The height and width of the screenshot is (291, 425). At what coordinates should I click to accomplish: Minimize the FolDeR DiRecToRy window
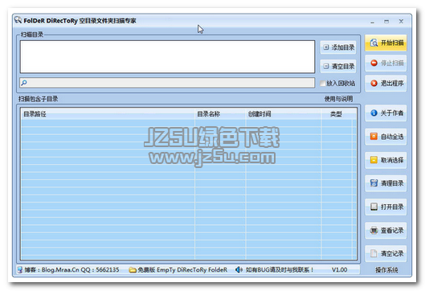[x=373, y=22]
